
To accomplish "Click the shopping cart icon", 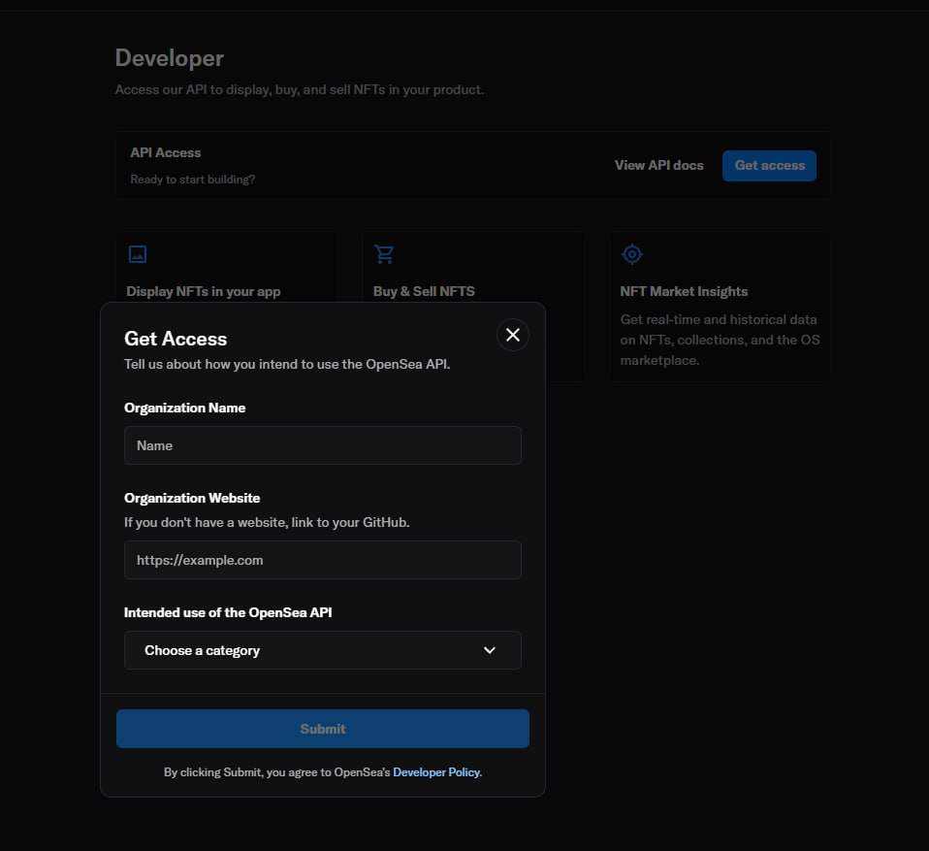I will 384,254.
